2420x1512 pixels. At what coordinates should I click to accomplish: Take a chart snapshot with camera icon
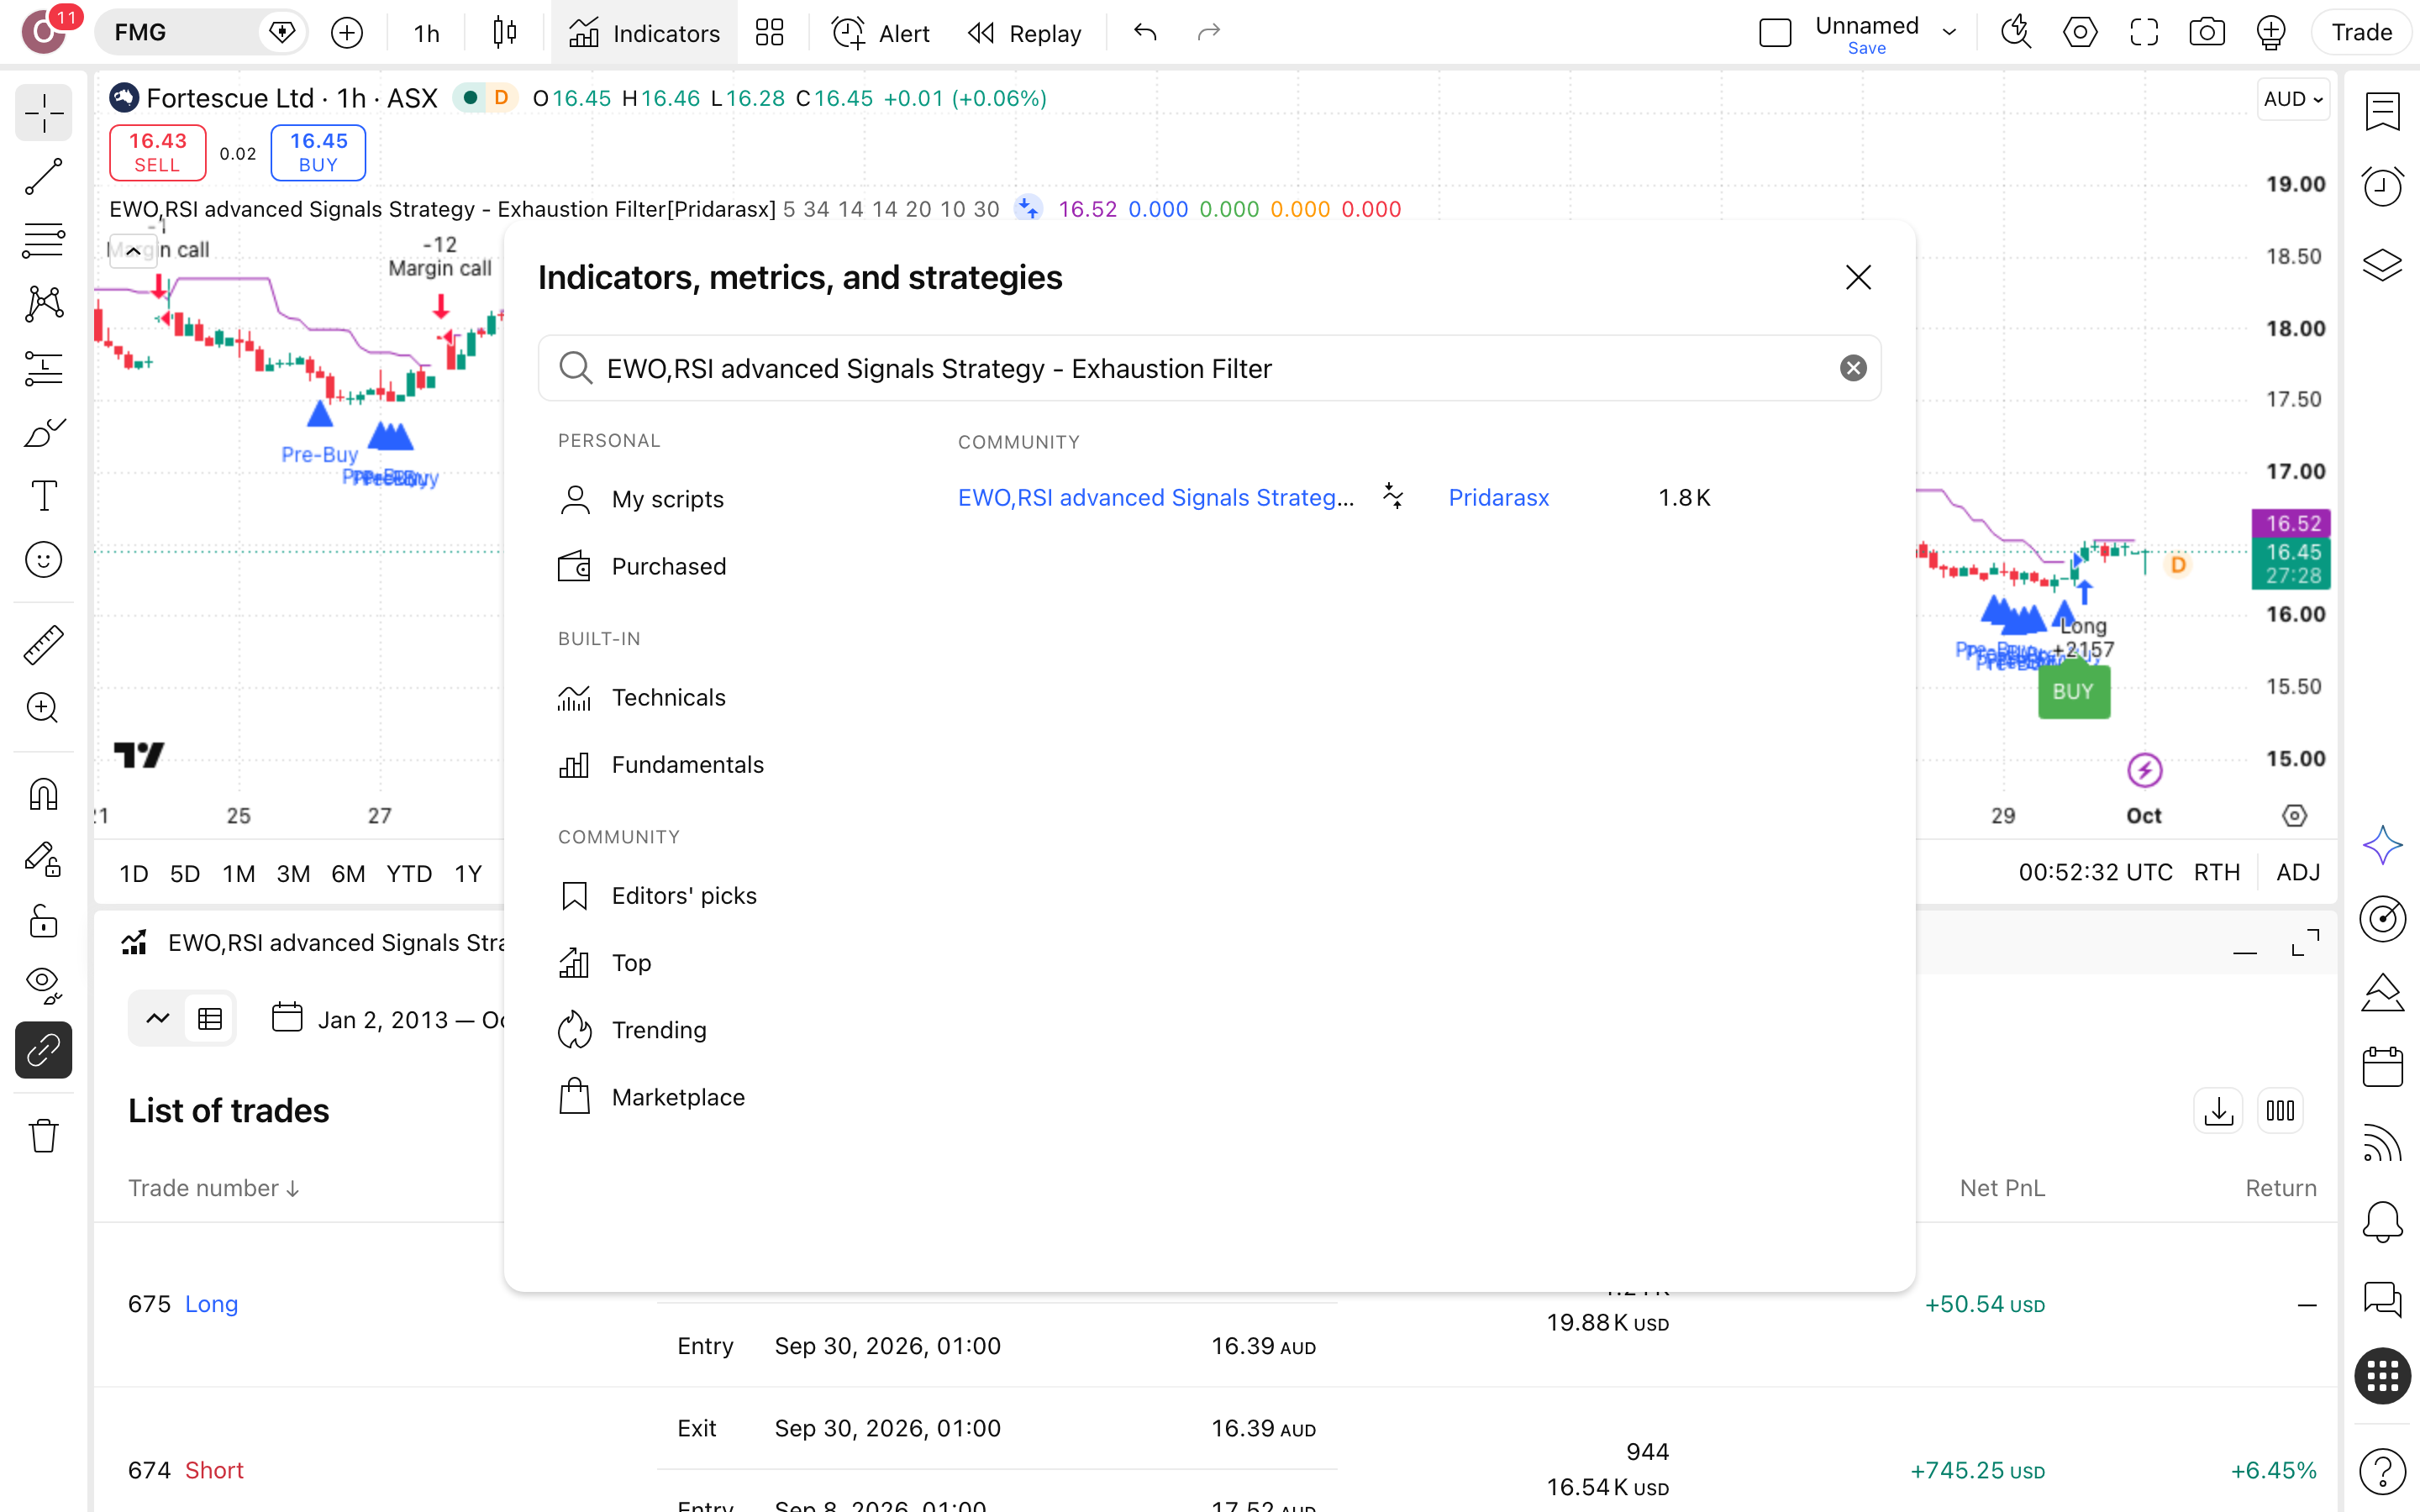click(2207, 33)
